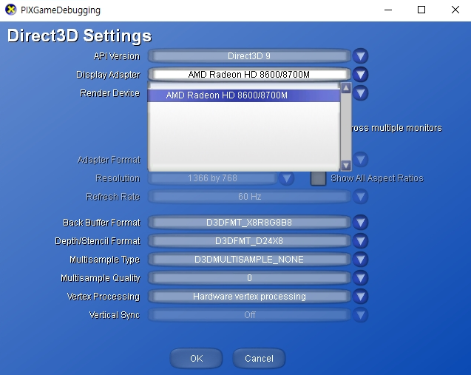Click the Display Adapter dropdown arrow

tap(361, 75)
